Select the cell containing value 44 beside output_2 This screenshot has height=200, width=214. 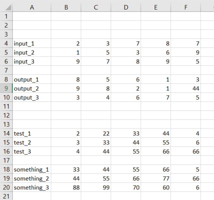coord(186,89)
